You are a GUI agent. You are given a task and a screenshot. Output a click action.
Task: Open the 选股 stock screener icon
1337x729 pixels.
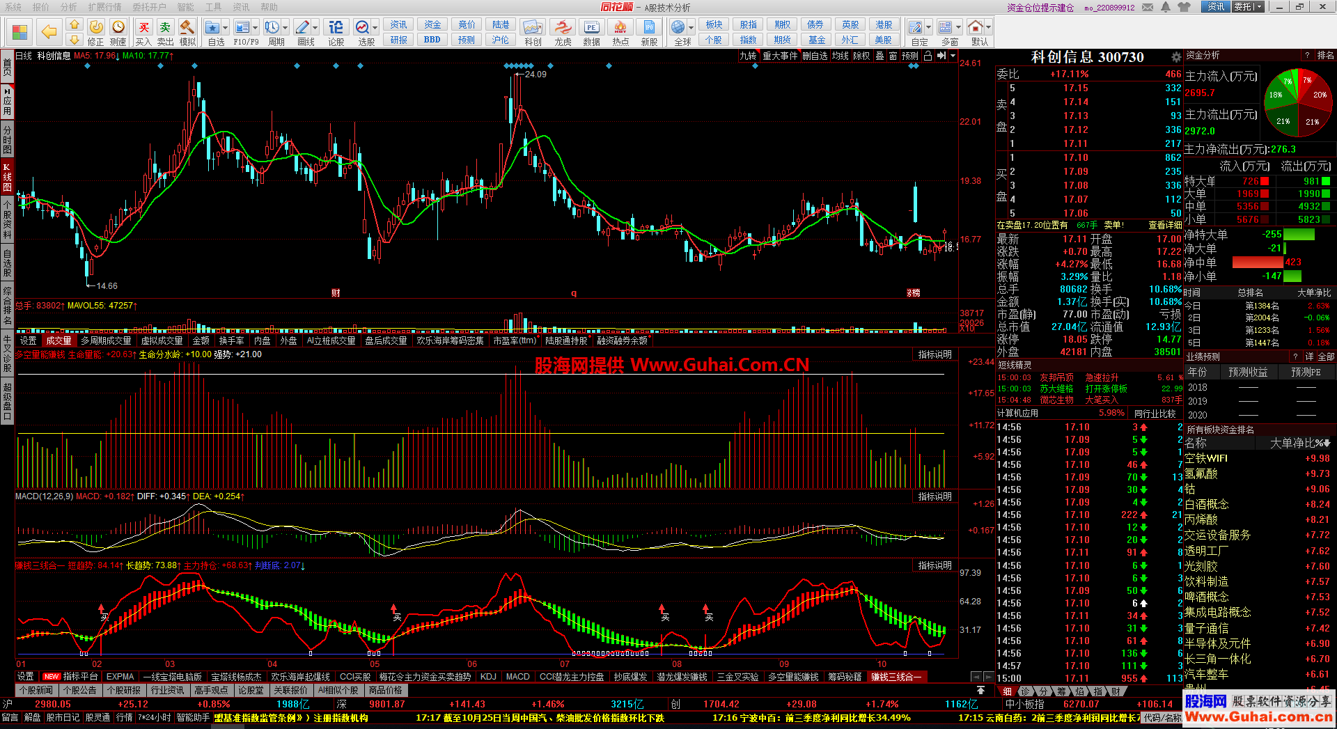[362, 27]
